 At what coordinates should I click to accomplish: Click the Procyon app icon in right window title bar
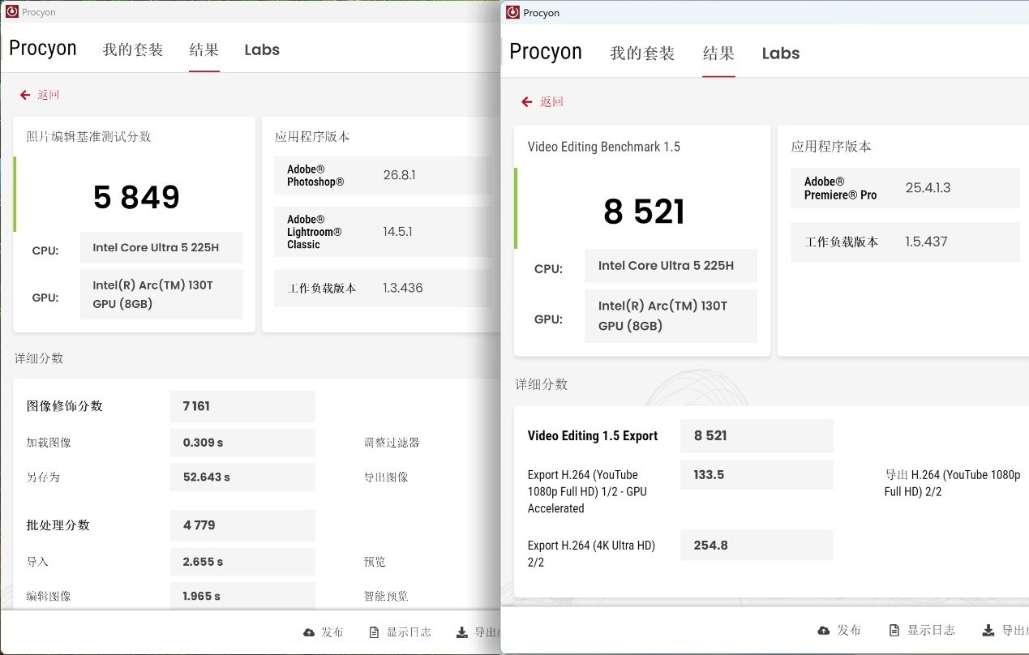point(512,12)
